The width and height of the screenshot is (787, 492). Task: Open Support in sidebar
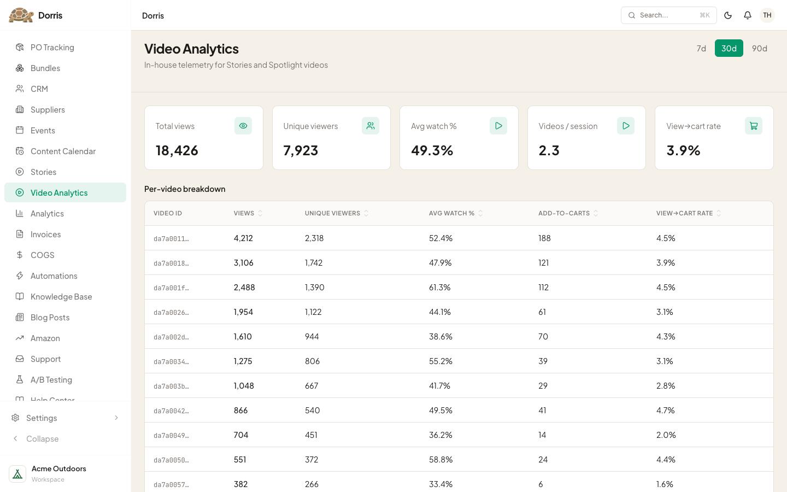(x=66, y=359)
